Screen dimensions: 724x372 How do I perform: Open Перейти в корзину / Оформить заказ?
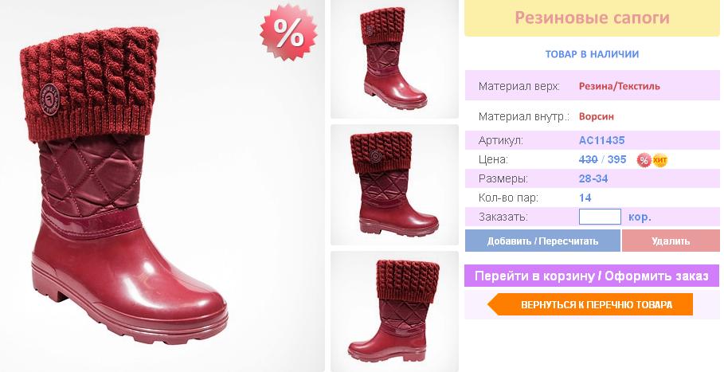(x=592, y=276)
